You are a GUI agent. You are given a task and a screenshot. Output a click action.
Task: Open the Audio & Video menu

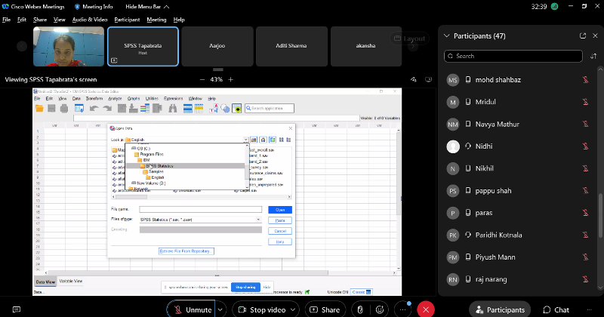pyautogui.click(x=91, y=19)
